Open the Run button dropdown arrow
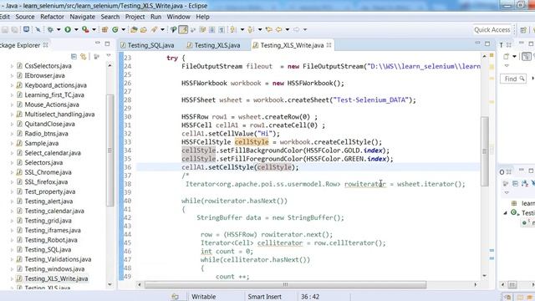The image size is (535, 301). [x=76, y=30]
